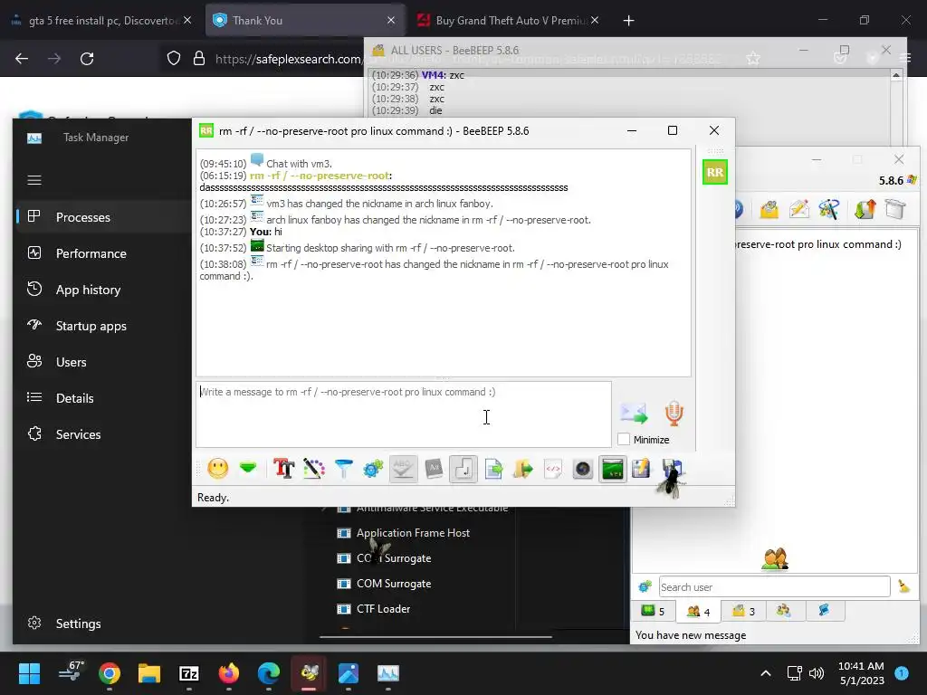Click the Search user field

click(x=775, y=586)
